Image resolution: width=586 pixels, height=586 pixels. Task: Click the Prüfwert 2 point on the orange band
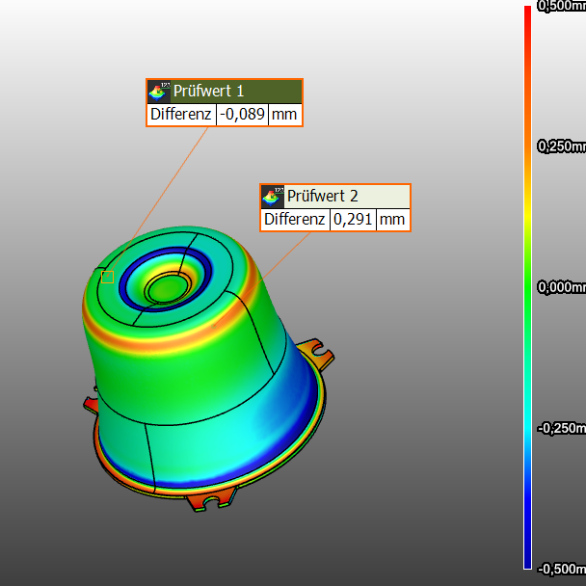214,327
